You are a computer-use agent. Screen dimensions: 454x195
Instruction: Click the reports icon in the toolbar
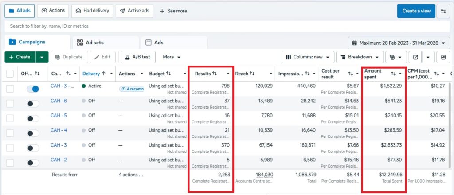coord(392,57)
